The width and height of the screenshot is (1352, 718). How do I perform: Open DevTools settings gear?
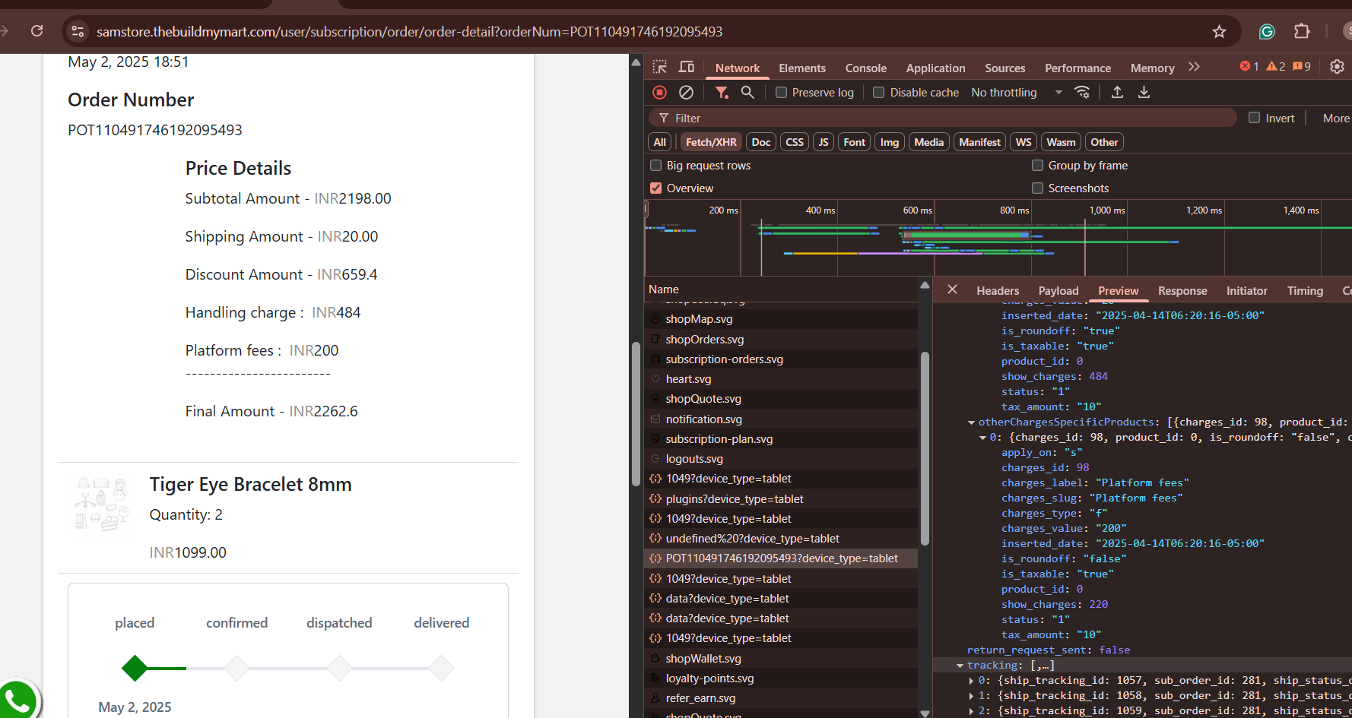tap(1337, 67)
